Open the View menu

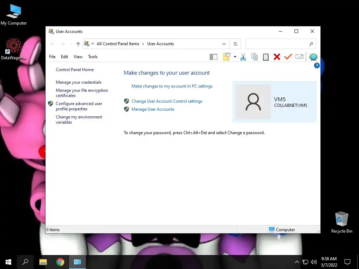[x=78, y=57]
